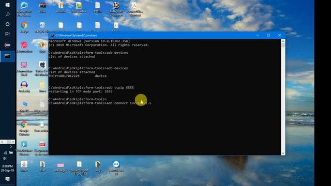Open Task View on the taskbar

pyautogui.click(x=7, y=34)
